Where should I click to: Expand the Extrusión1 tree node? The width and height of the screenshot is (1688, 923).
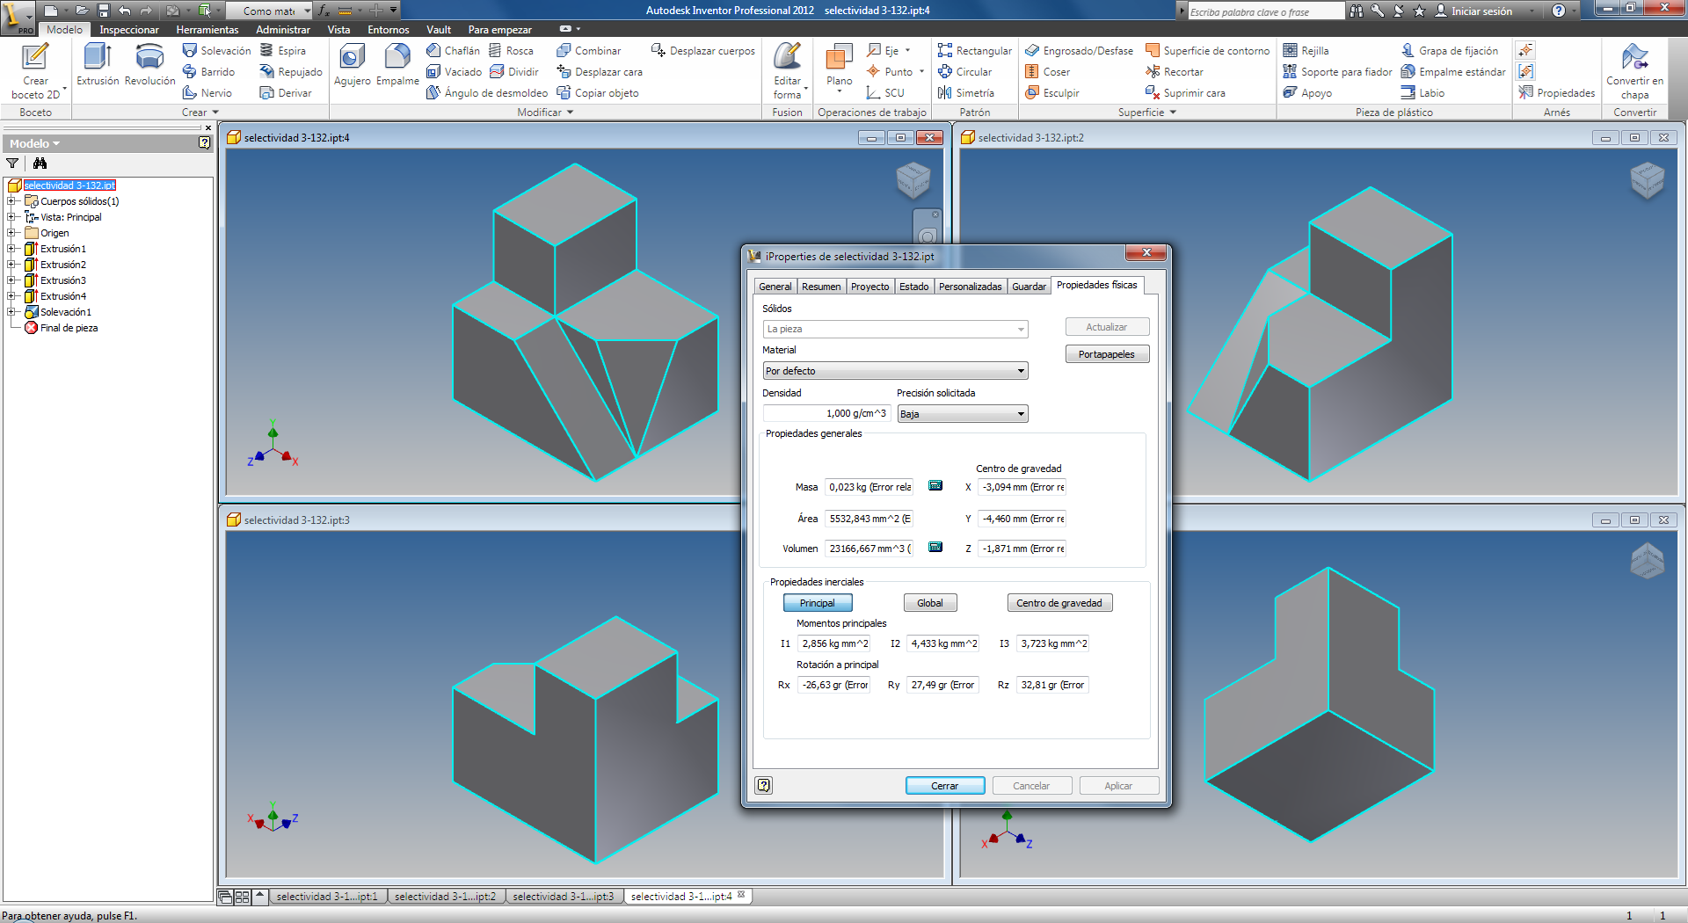tap(11, 249)
